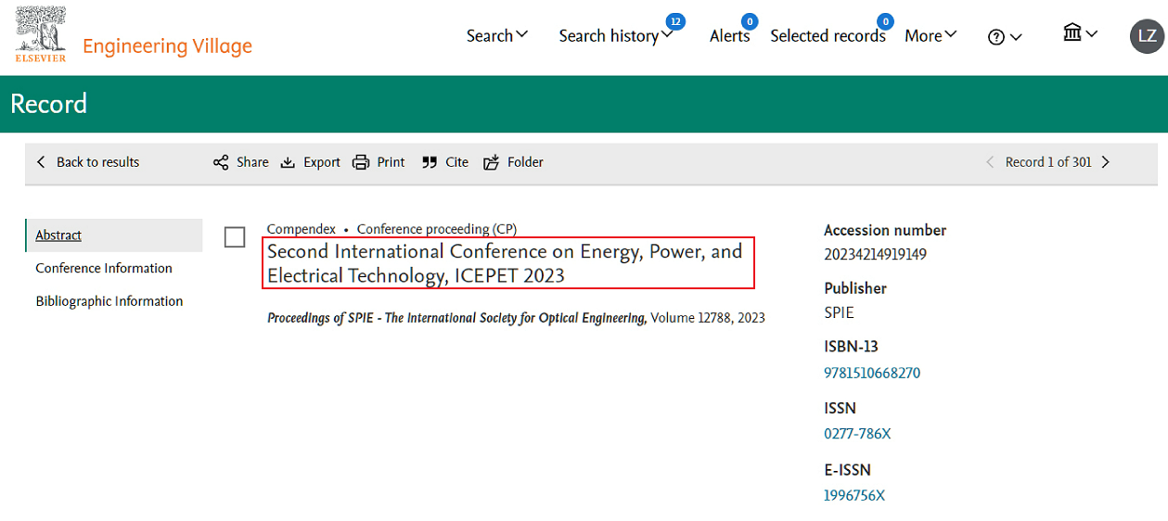Open the institution building icon menu
The image size is (1168, 521).
(x=1080, y=33)
